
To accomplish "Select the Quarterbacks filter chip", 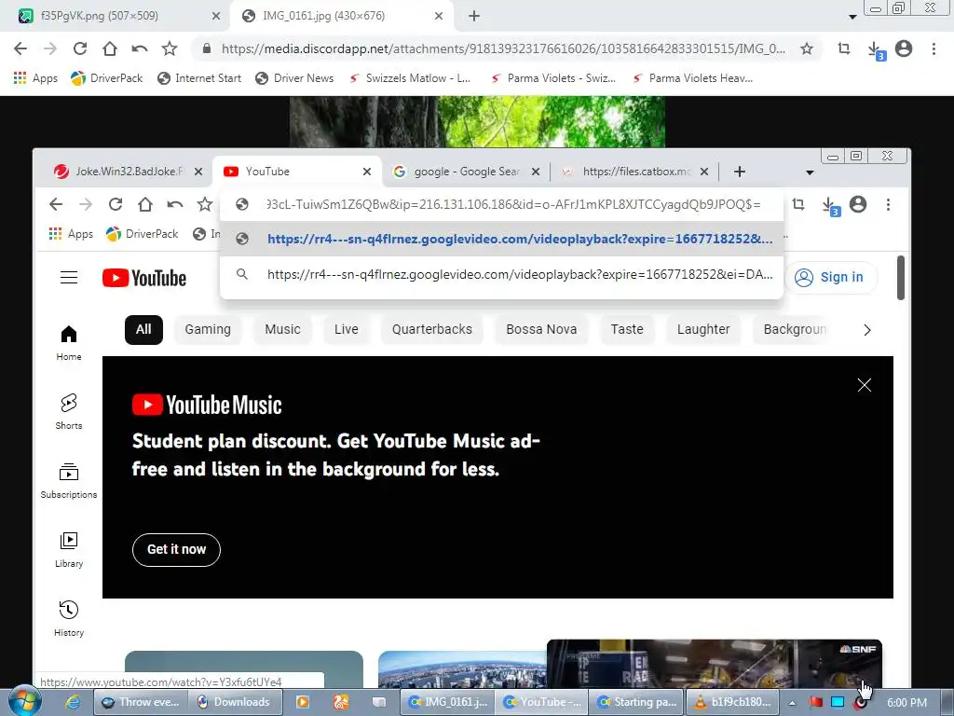I will (x=432, y=329).
